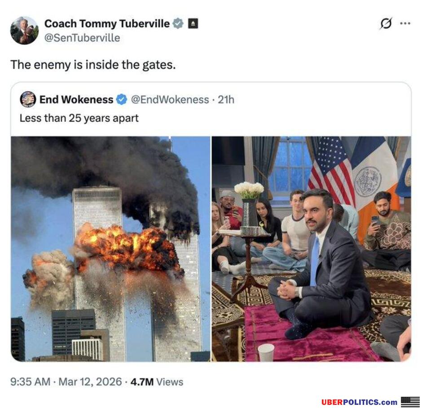422x408 pixels.
Task: Click the End Wokeness profile avatar
Action: click(28, 99)
